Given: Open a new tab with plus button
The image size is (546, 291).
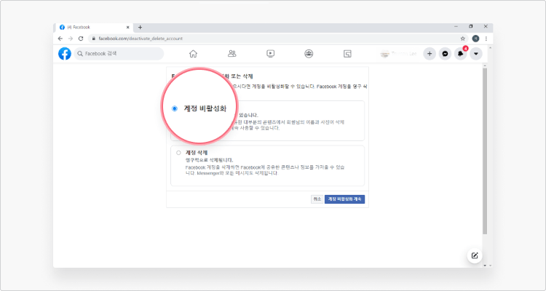Looking at the screenshot, I should (x=140, y=27).
